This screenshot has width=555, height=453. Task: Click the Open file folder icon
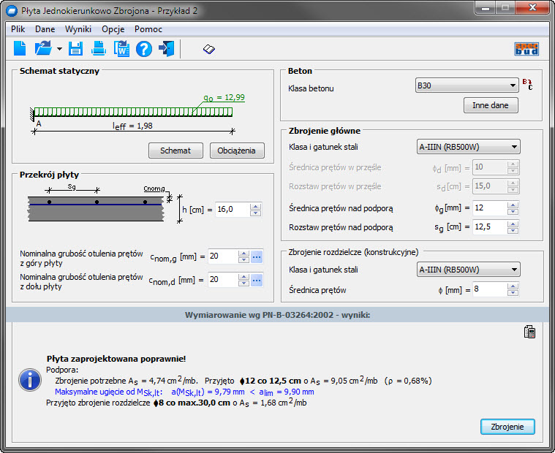click(x=43, y=50)
